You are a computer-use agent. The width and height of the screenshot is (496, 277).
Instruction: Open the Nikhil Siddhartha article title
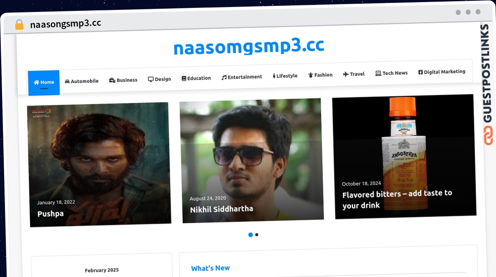coord(222,209)
